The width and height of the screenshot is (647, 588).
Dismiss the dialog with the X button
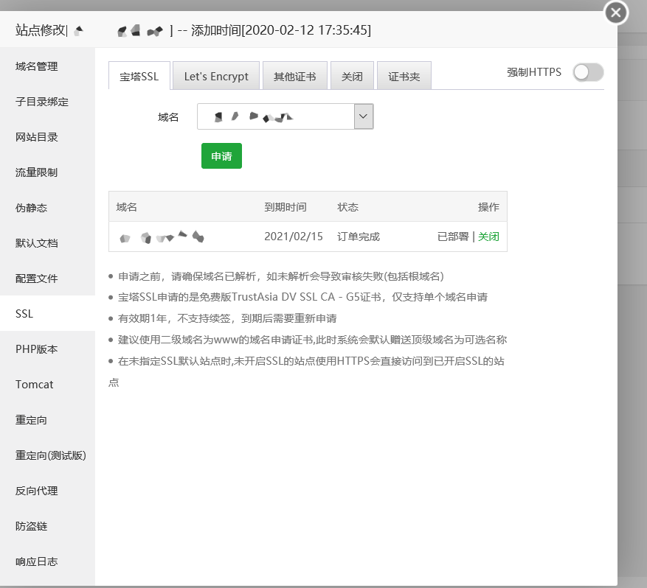[x=615, y=13]
